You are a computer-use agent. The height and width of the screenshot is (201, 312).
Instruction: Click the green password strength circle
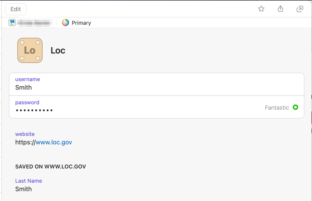(x=295, y=108)
